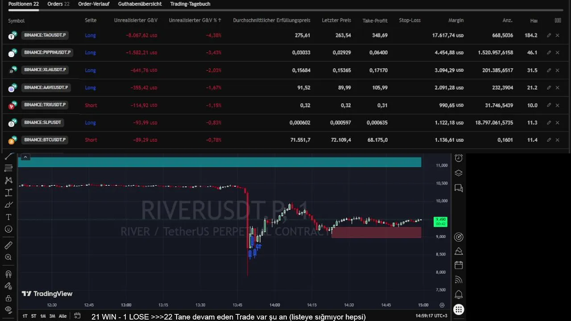Open the chats panel
The height and width of the screenshot is (321, 571).
click(459, 188)
